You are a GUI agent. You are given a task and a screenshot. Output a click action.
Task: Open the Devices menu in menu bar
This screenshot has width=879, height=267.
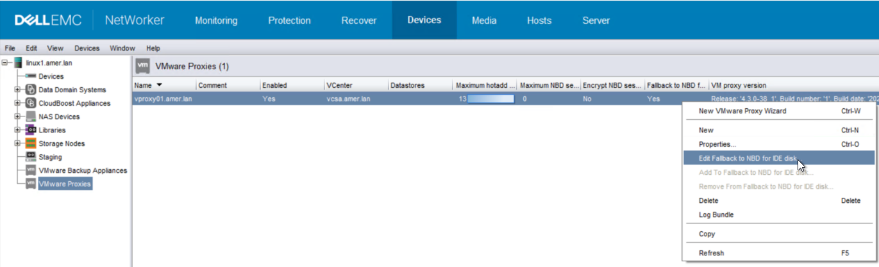click(x=87, y=48)
